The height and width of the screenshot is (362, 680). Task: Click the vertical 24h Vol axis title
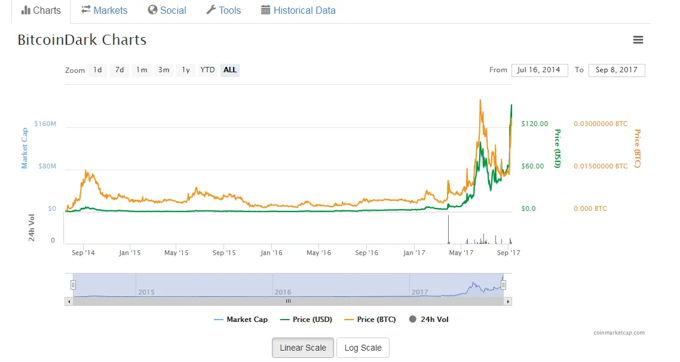(x=31, y=227)
